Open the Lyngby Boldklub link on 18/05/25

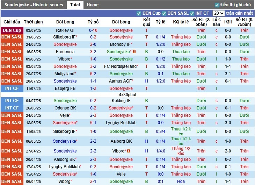[121, 123]
